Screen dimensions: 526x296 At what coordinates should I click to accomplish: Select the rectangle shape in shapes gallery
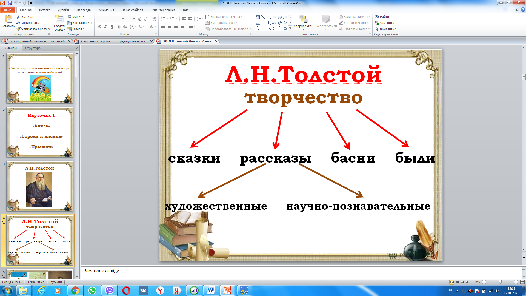(x=274, y=17)
